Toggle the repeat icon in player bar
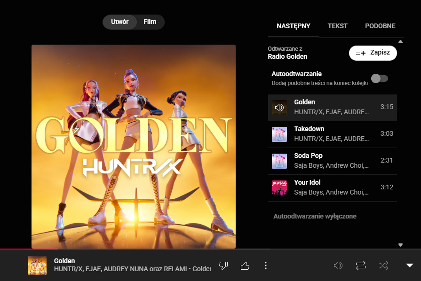 coord(361,265)
